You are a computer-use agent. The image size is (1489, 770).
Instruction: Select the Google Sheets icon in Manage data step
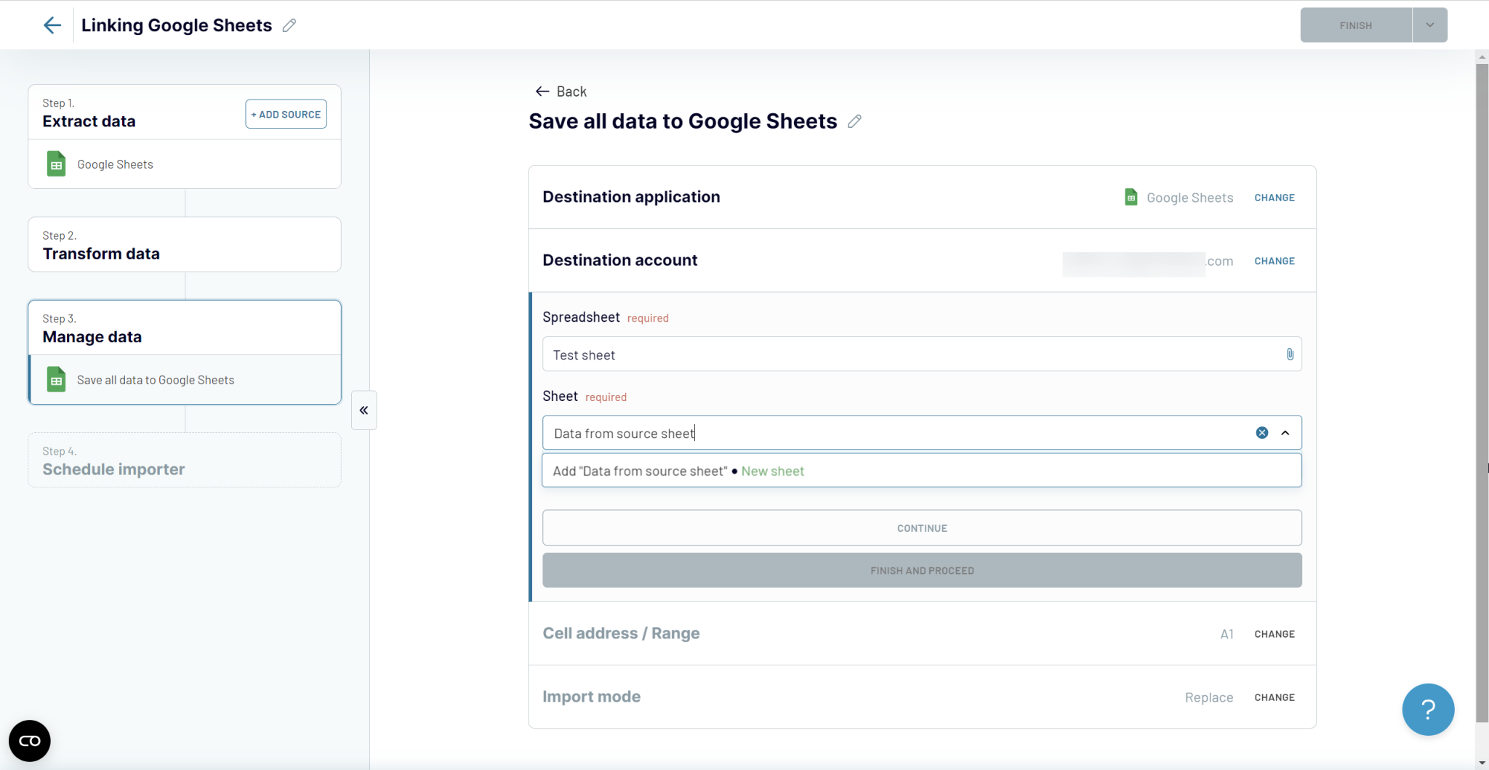(56, 379)
